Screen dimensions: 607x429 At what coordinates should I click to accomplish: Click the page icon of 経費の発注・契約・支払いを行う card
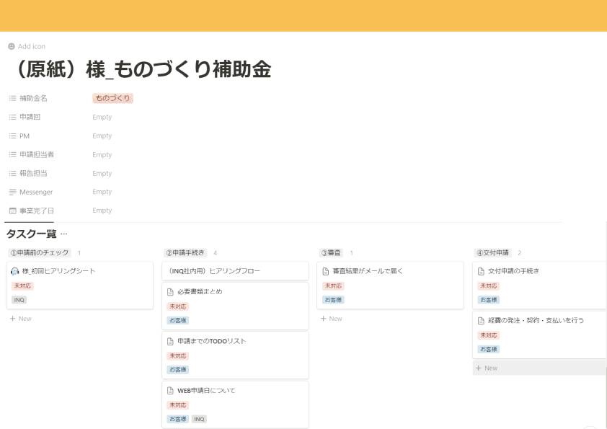[481, 321]
